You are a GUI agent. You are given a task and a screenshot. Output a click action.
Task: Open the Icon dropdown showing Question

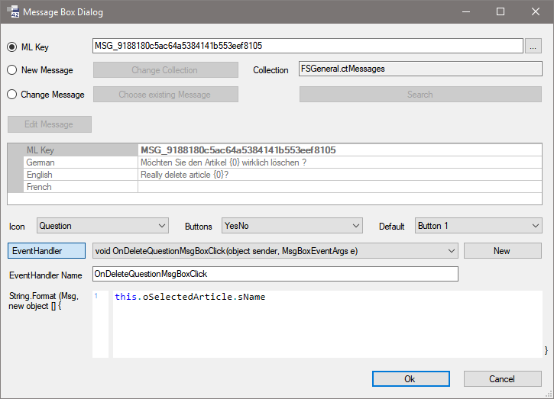pos(102,225)
